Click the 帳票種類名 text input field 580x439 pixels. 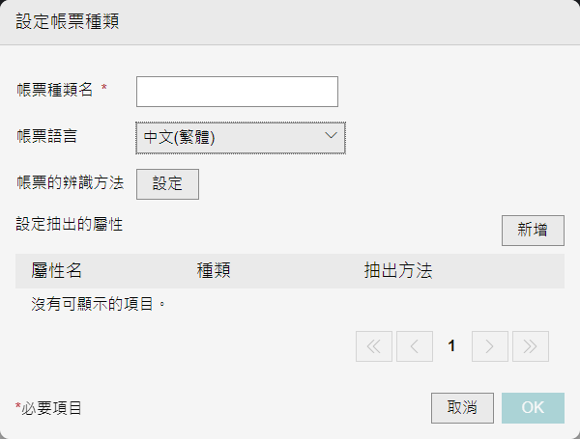pos(237,92)
